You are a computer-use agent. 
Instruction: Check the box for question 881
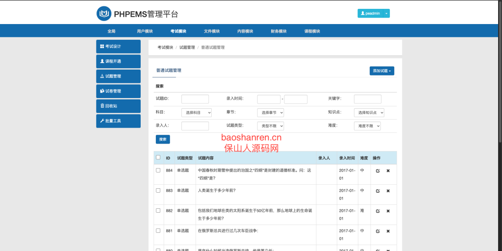(x=158, y=230)
